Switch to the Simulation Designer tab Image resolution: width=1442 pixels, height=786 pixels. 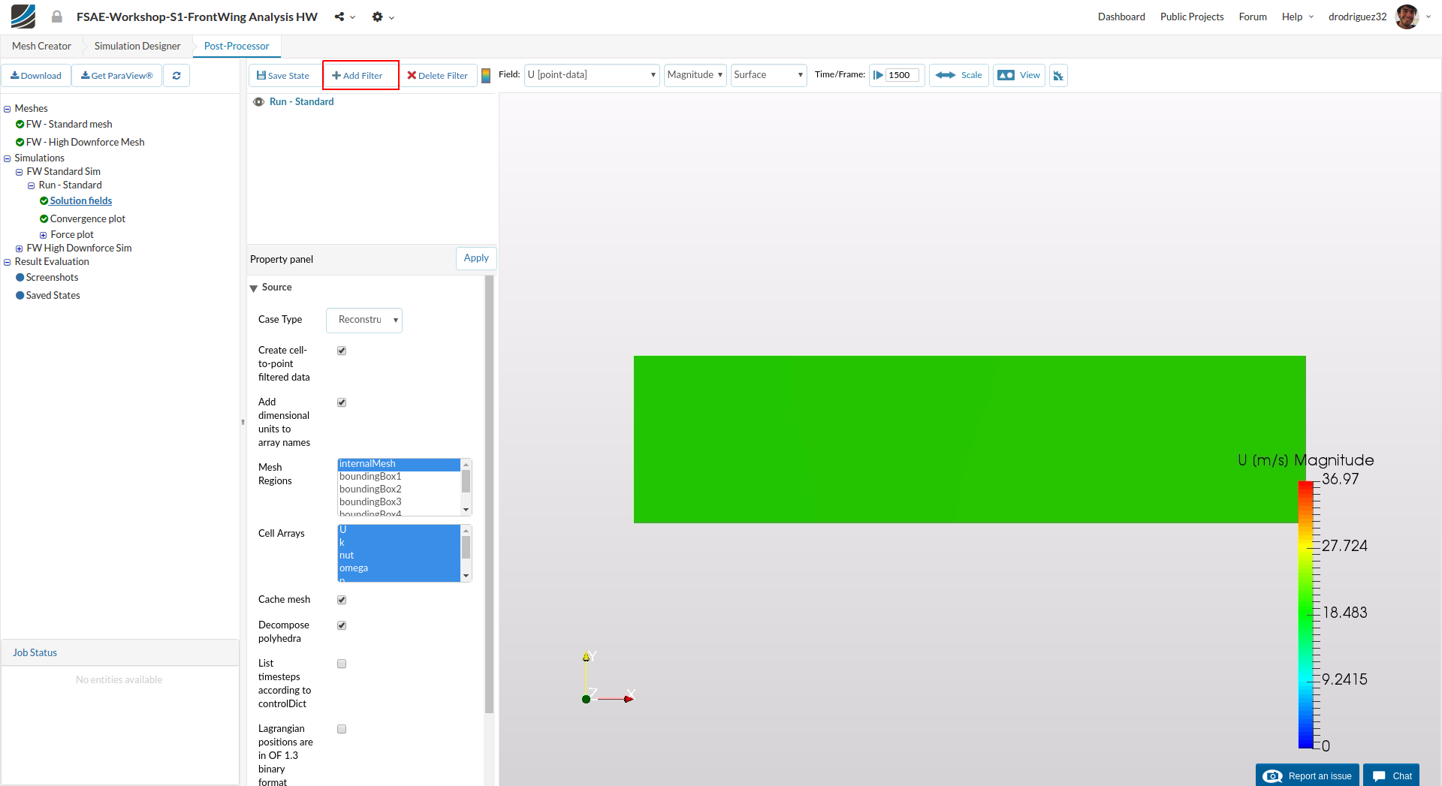(x=137, y=47)
